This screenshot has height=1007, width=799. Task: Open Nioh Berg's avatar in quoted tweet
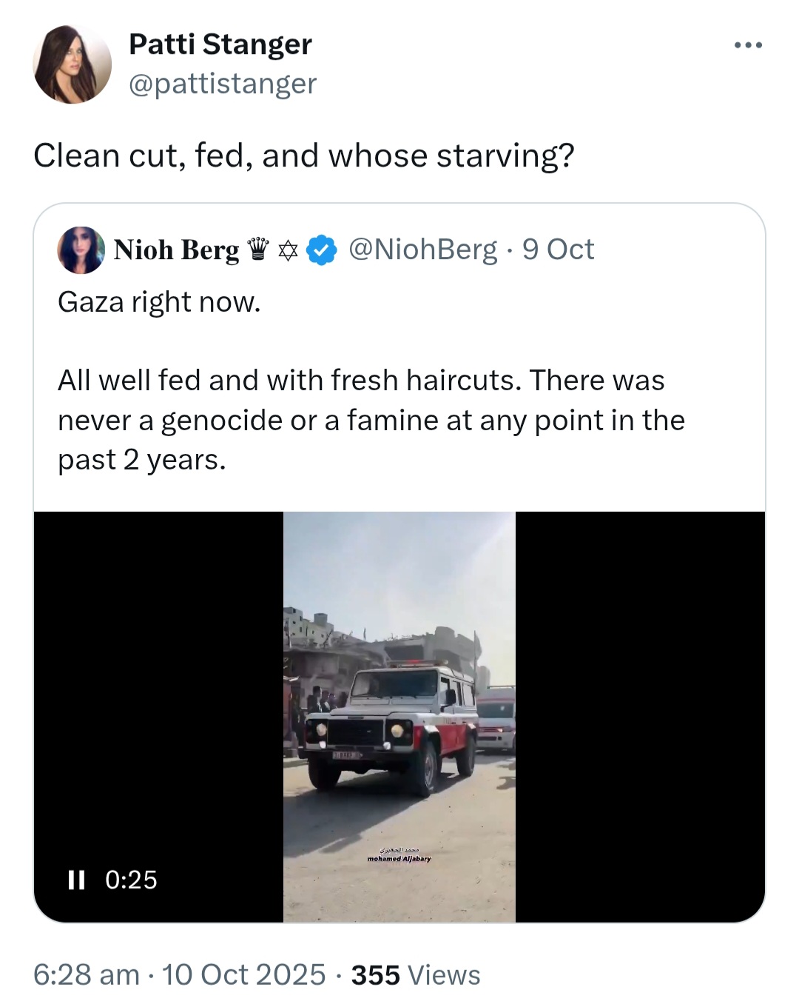point(81,250)
